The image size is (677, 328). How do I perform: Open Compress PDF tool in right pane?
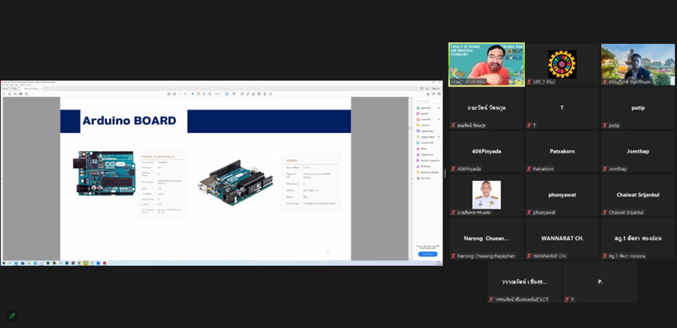coord(425,142)
